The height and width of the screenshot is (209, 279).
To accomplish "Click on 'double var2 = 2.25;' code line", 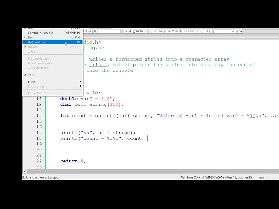I will pyautogui.click(x=88, y=99).
